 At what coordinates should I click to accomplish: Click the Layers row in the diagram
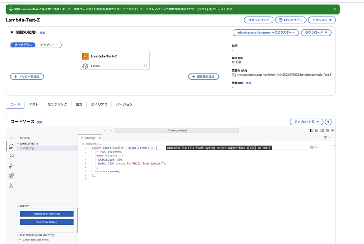[115, 66]
